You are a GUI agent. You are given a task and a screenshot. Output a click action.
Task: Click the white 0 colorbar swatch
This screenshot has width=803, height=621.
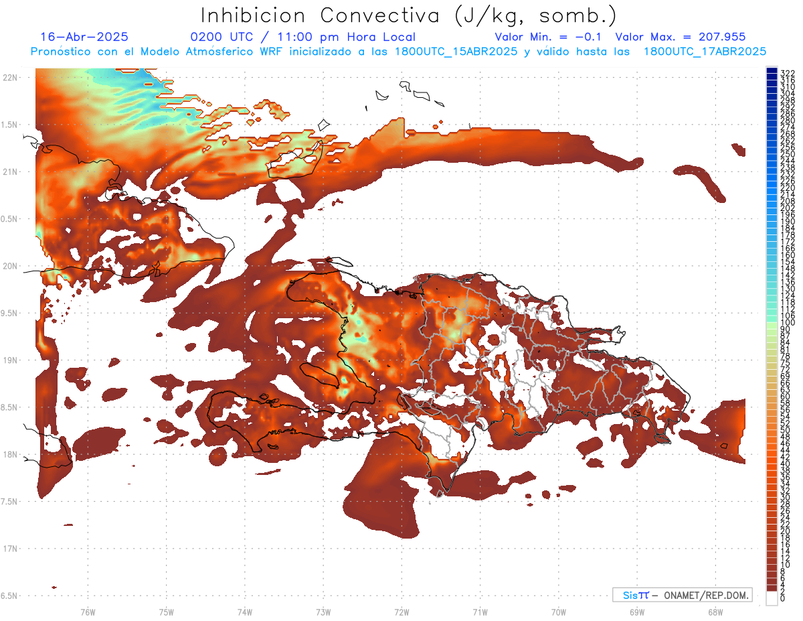772,598
